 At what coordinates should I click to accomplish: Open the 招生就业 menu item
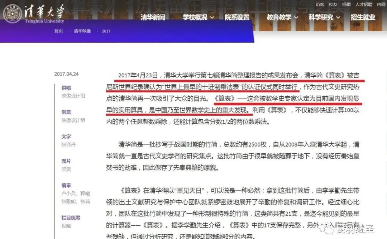click(x=363, y=17)
